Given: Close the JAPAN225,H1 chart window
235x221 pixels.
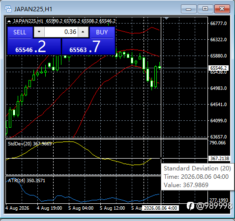Looking at the screenshot, I should pos(222,9).
